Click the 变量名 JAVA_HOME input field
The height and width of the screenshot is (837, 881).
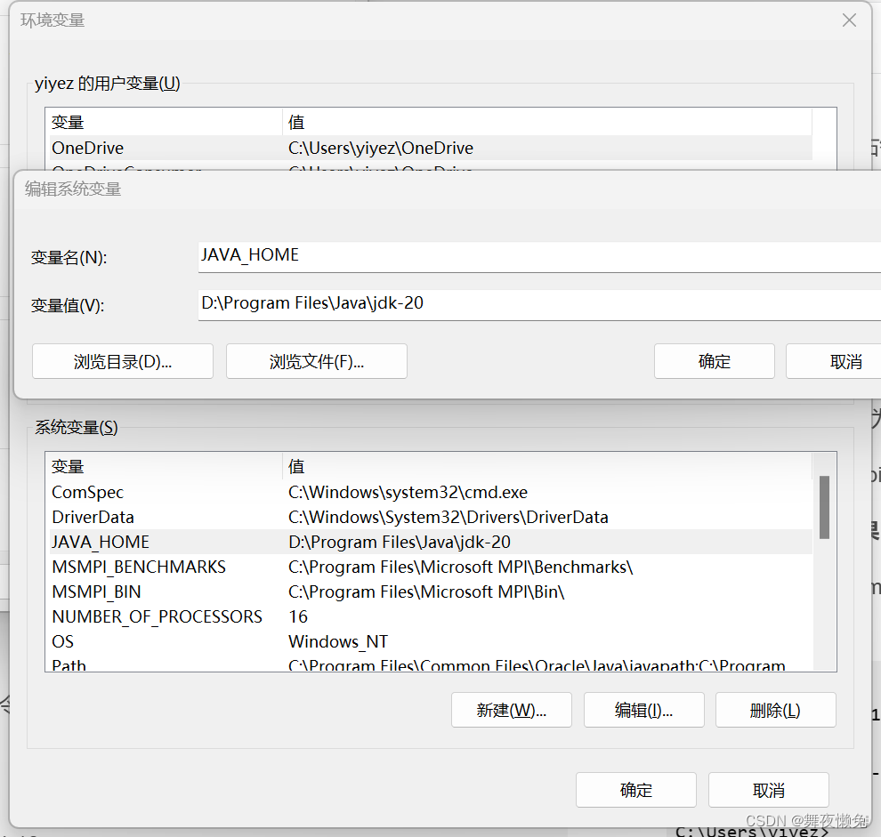[x=539, y=257]
